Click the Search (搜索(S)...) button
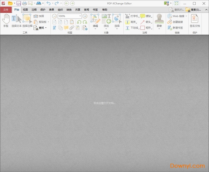The height and width of the screenshot is (172, 209). coord(193,10)
